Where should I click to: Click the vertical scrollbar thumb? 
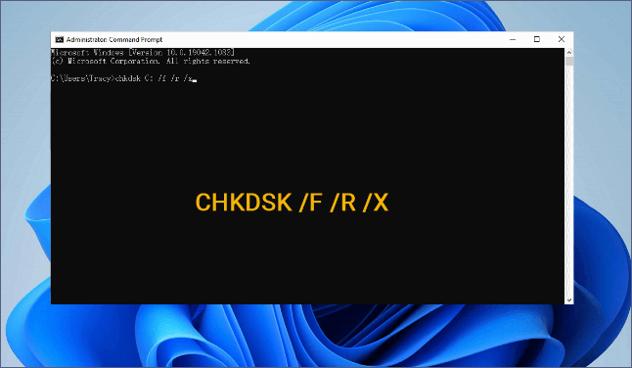pyautogui.click(x=569, y=62)
